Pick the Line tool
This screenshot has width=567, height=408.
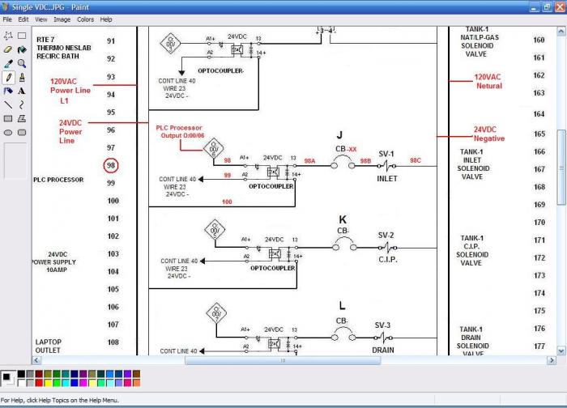click(x=8, y=104)
